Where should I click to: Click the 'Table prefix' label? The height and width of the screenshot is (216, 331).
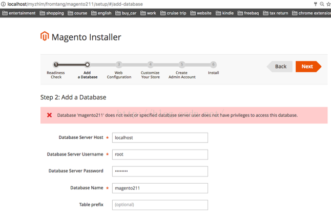pyautogui.click(x=91, y=204)
